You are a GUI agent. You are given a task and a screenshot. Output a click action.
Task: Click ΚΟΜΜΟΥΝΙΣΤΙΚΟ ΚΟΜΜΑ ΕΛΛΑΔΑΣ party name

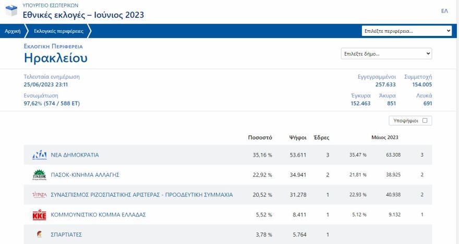[98, 215]
